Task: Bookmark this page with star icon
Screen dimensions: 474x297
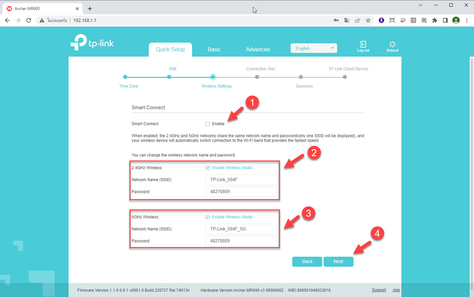Action: coord(368,20)
